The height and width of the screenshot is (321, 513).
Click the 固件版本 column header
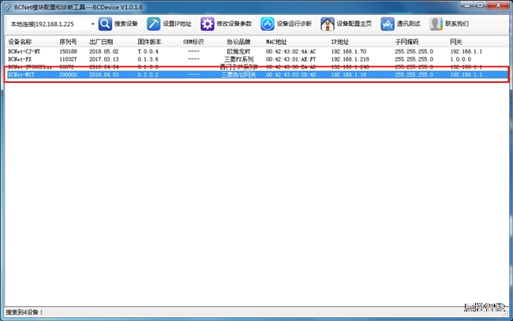(x=148, y=41)
